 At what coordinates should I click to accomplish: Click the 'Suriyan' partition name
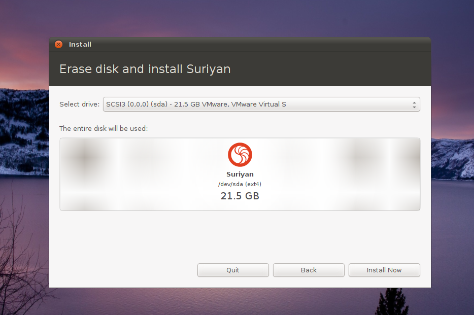[240, 174]
